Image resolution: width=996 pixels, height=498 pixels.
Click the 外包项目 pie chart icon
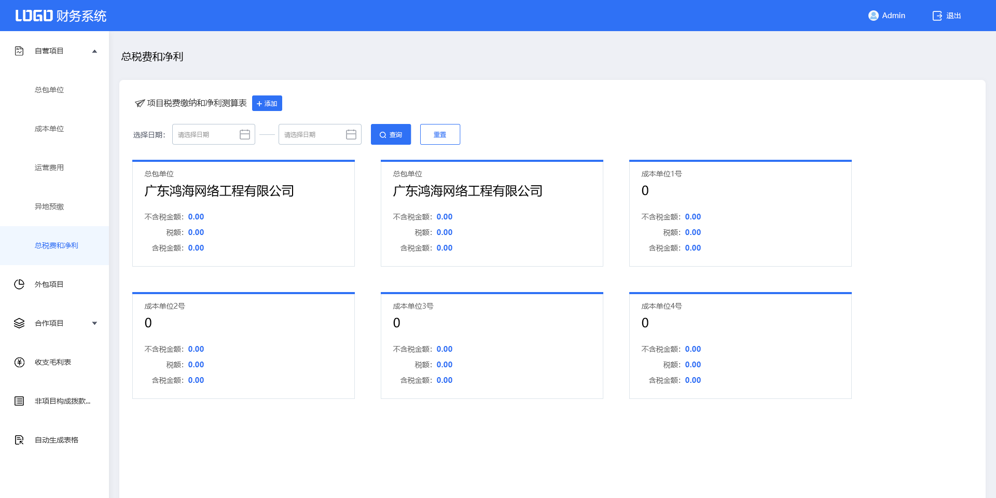coord(19,284)
